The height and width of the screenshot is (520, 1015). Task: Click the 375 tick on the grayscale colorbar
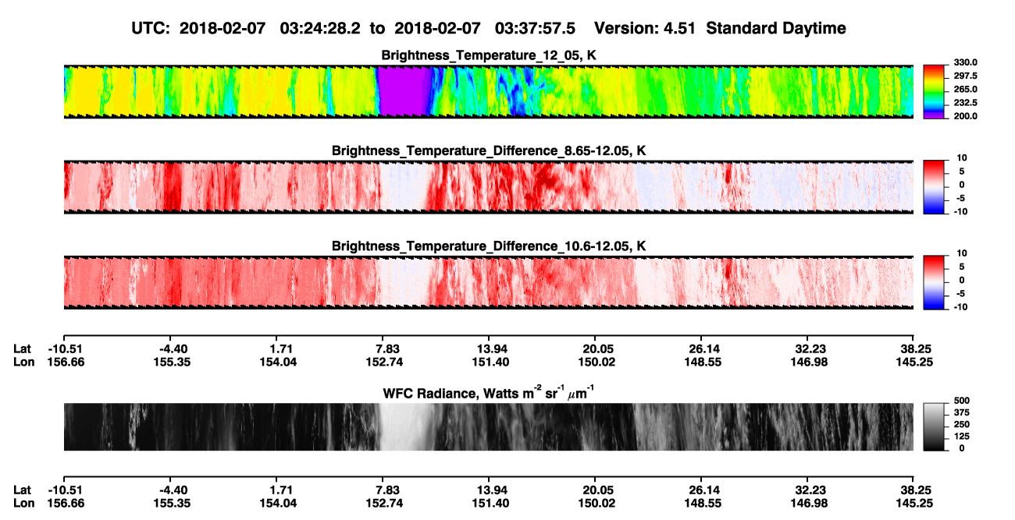tap(963, 412)
